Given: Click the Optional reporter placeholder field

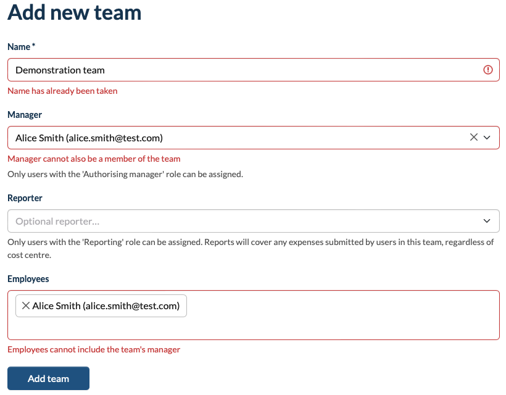Looking at the screenshot, I should 254,221.
